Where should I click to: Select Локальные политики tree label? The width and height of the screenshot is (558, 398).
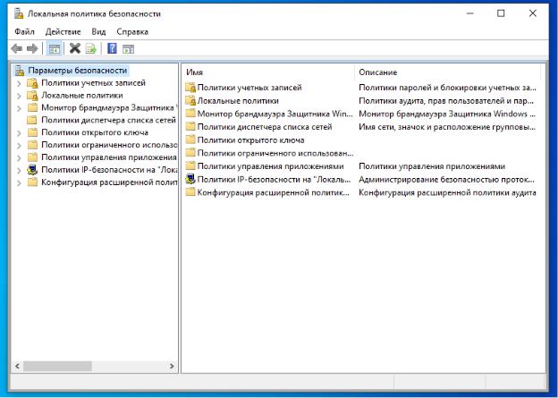(x=82, y=96)
